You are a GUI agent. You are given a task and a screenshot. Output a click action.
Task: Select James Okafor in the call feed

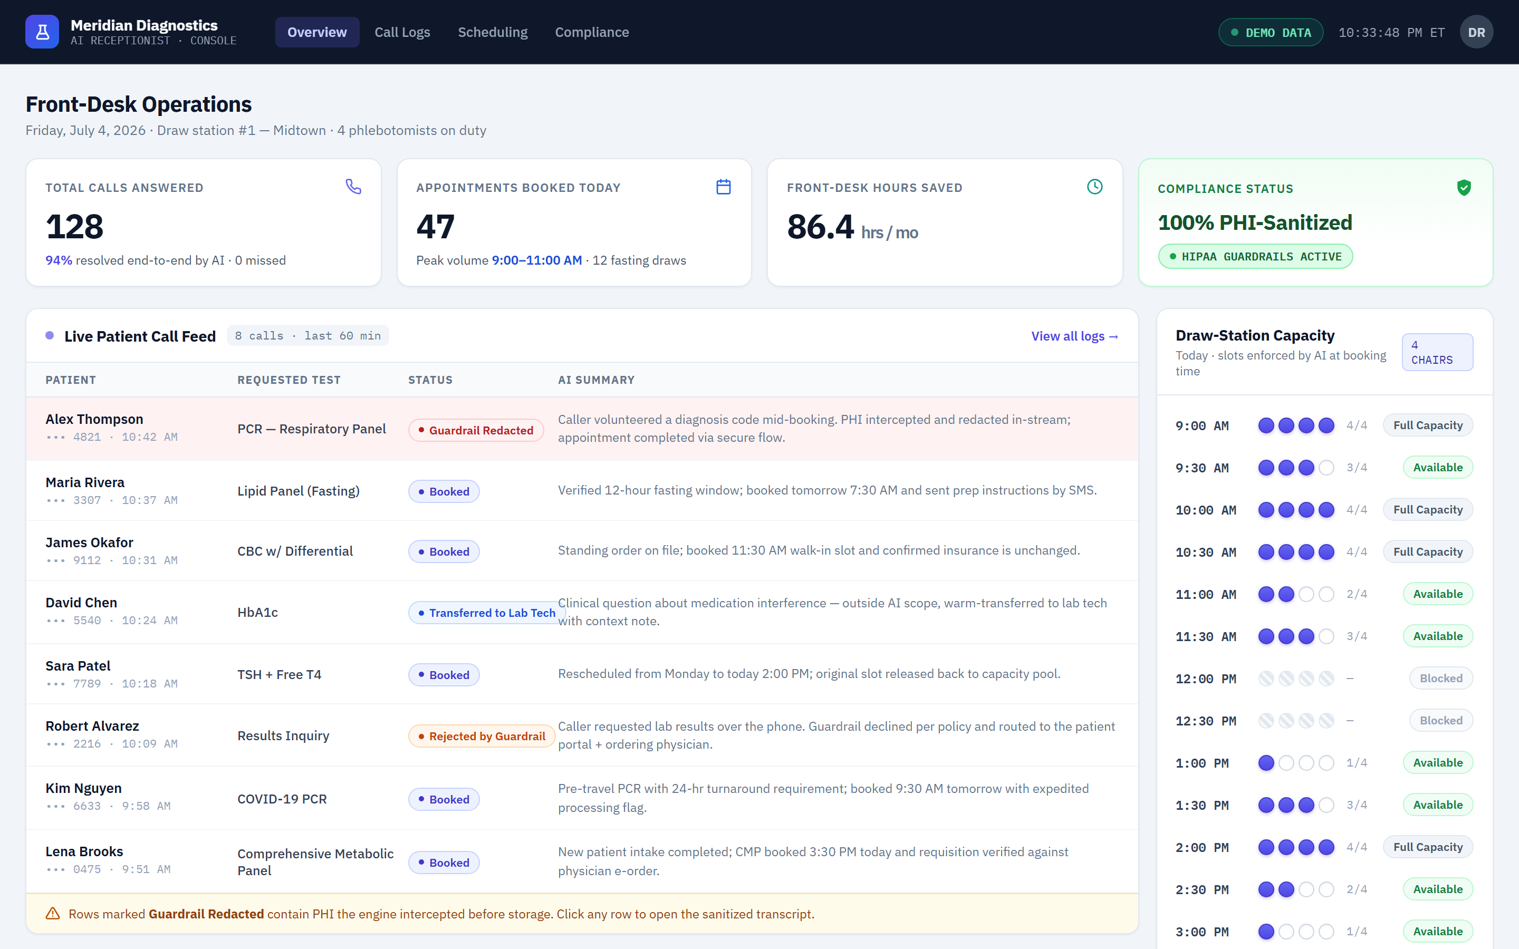(x=582, y=551)
